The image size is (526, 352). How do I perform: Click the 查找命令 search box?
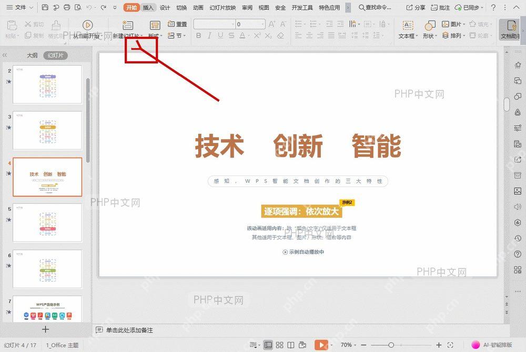(375, 7)
